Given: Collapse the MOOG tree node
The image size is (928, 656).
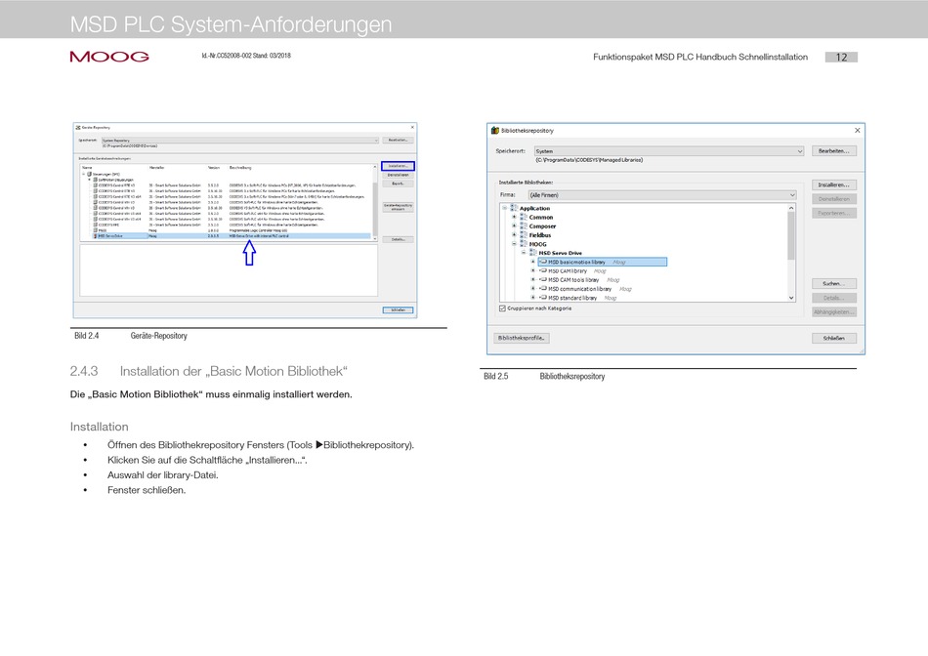Looking at the screenshot, I should (514, 244).
